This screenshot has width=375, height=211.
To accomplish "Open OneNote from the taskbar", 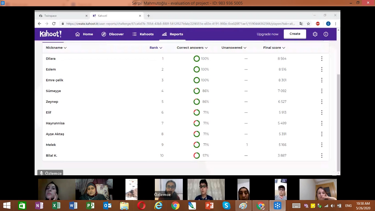I will pos(39,206).
